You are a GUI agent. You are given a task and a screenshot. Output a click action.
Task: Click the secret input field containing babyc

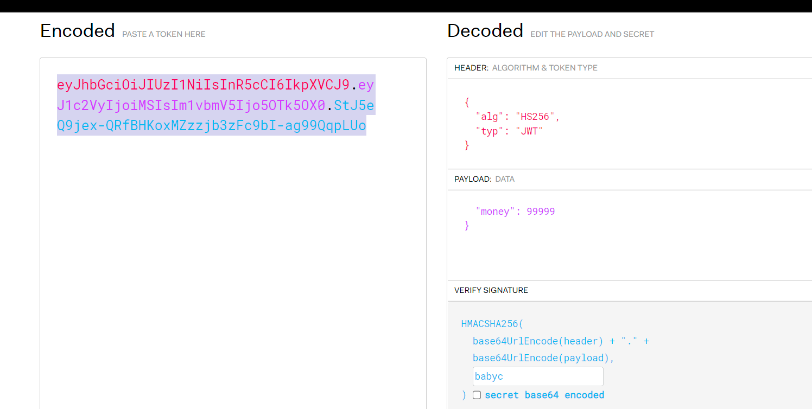[x=537, y=376]
